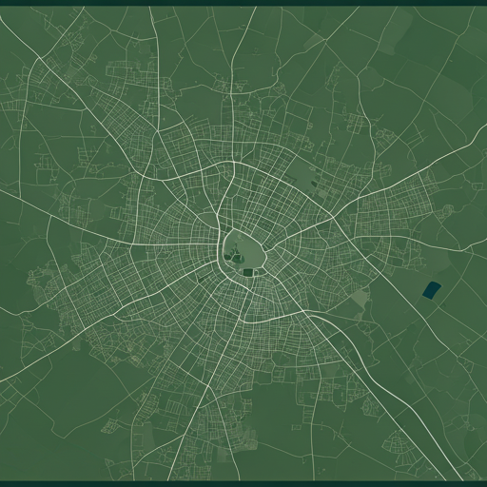This screenshot has height=487, width=487.
Task: Click the dark blue rectangular lake
Action: coord(432,290)
